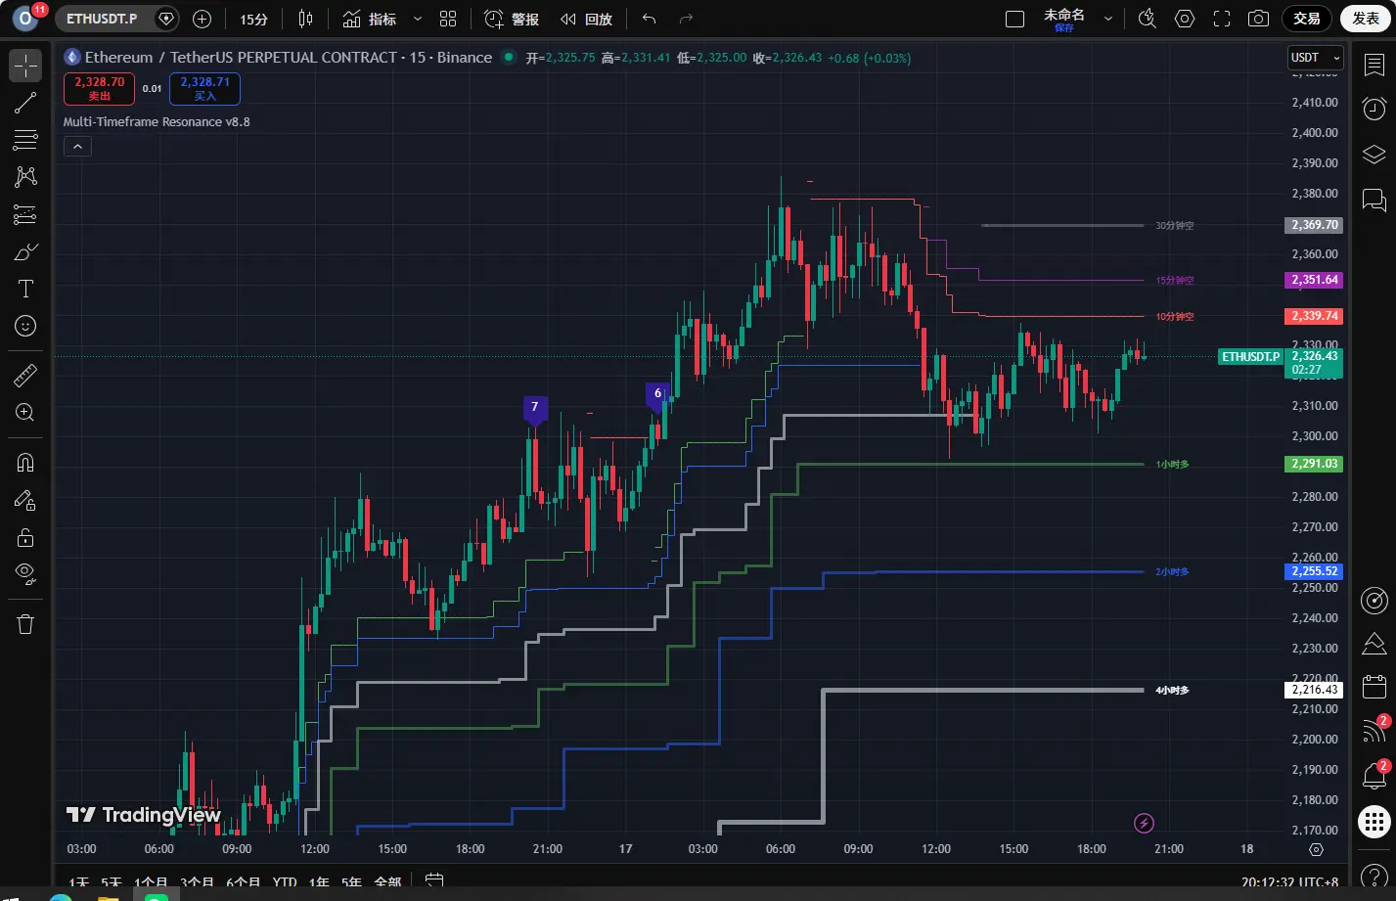
Task: Select the 1天 date range
Action: point(78,883)
